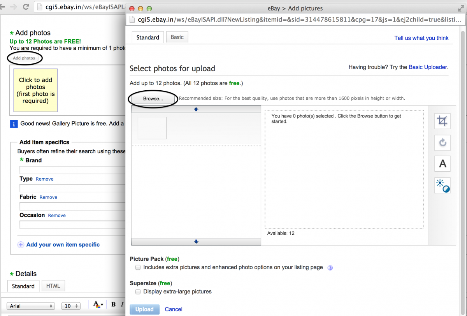Click the browser reload icon
This screenshot has width=467, height=316.
pos(26,7)
